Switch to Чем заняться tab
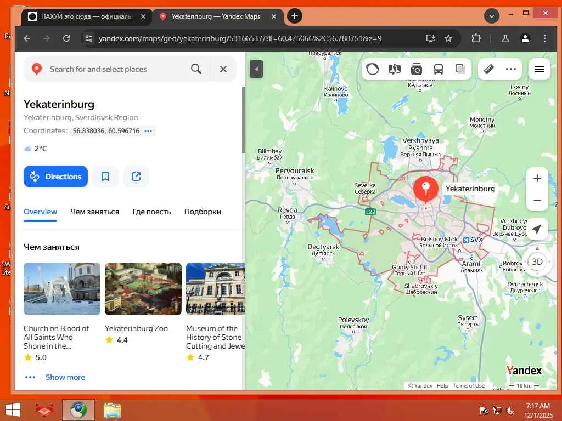 pyautogui.click(x=94, y=212)
